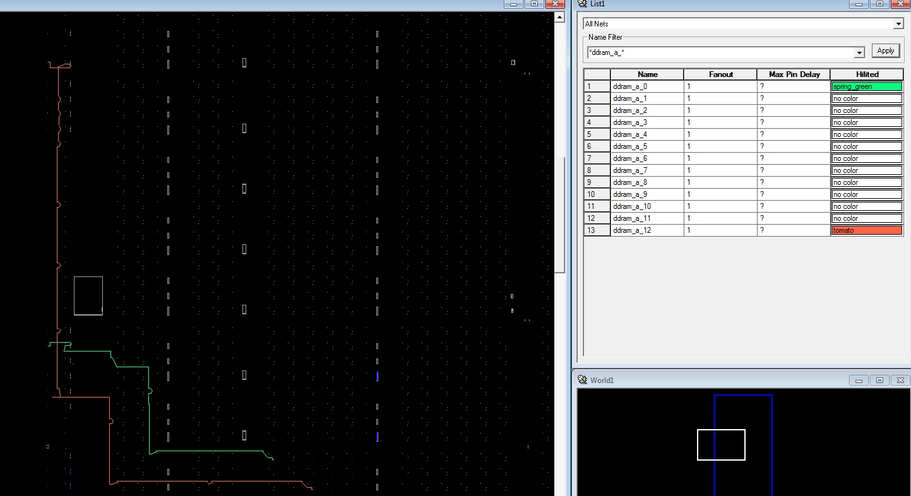Click Max Pin Delay cell of ddram_a_0
Image resolution: width=911 pixels, height=496 pixels.
coord(794,86)
